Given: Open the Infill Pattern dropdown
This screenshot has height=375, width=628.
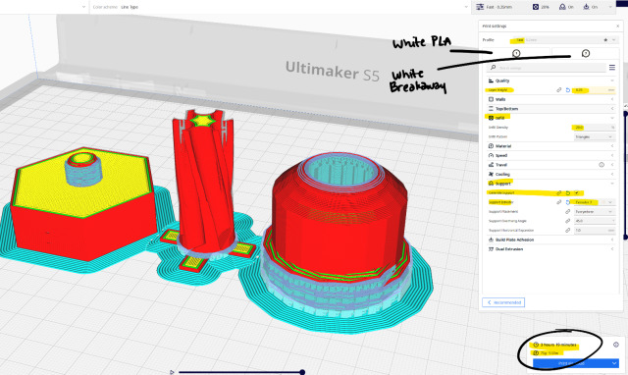Looking at the screenshot, I should (x=595, y=136).
